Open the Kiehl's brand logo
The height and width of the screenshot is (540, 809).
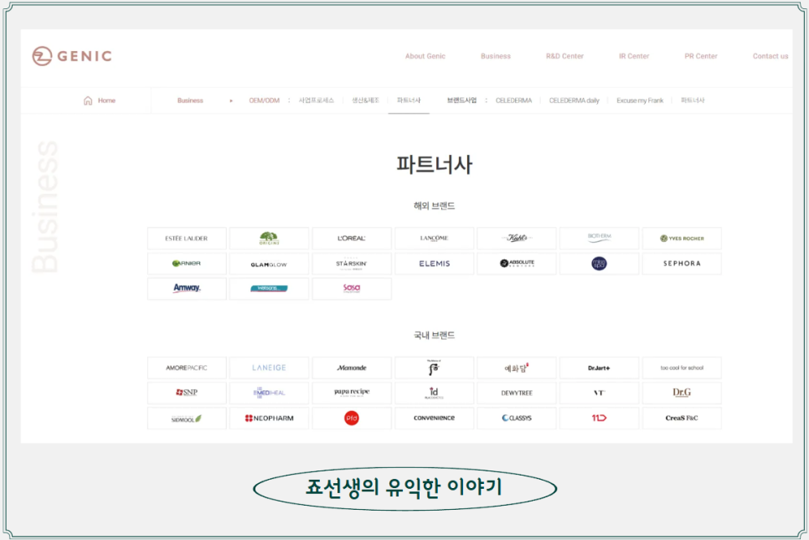(517, 239)
